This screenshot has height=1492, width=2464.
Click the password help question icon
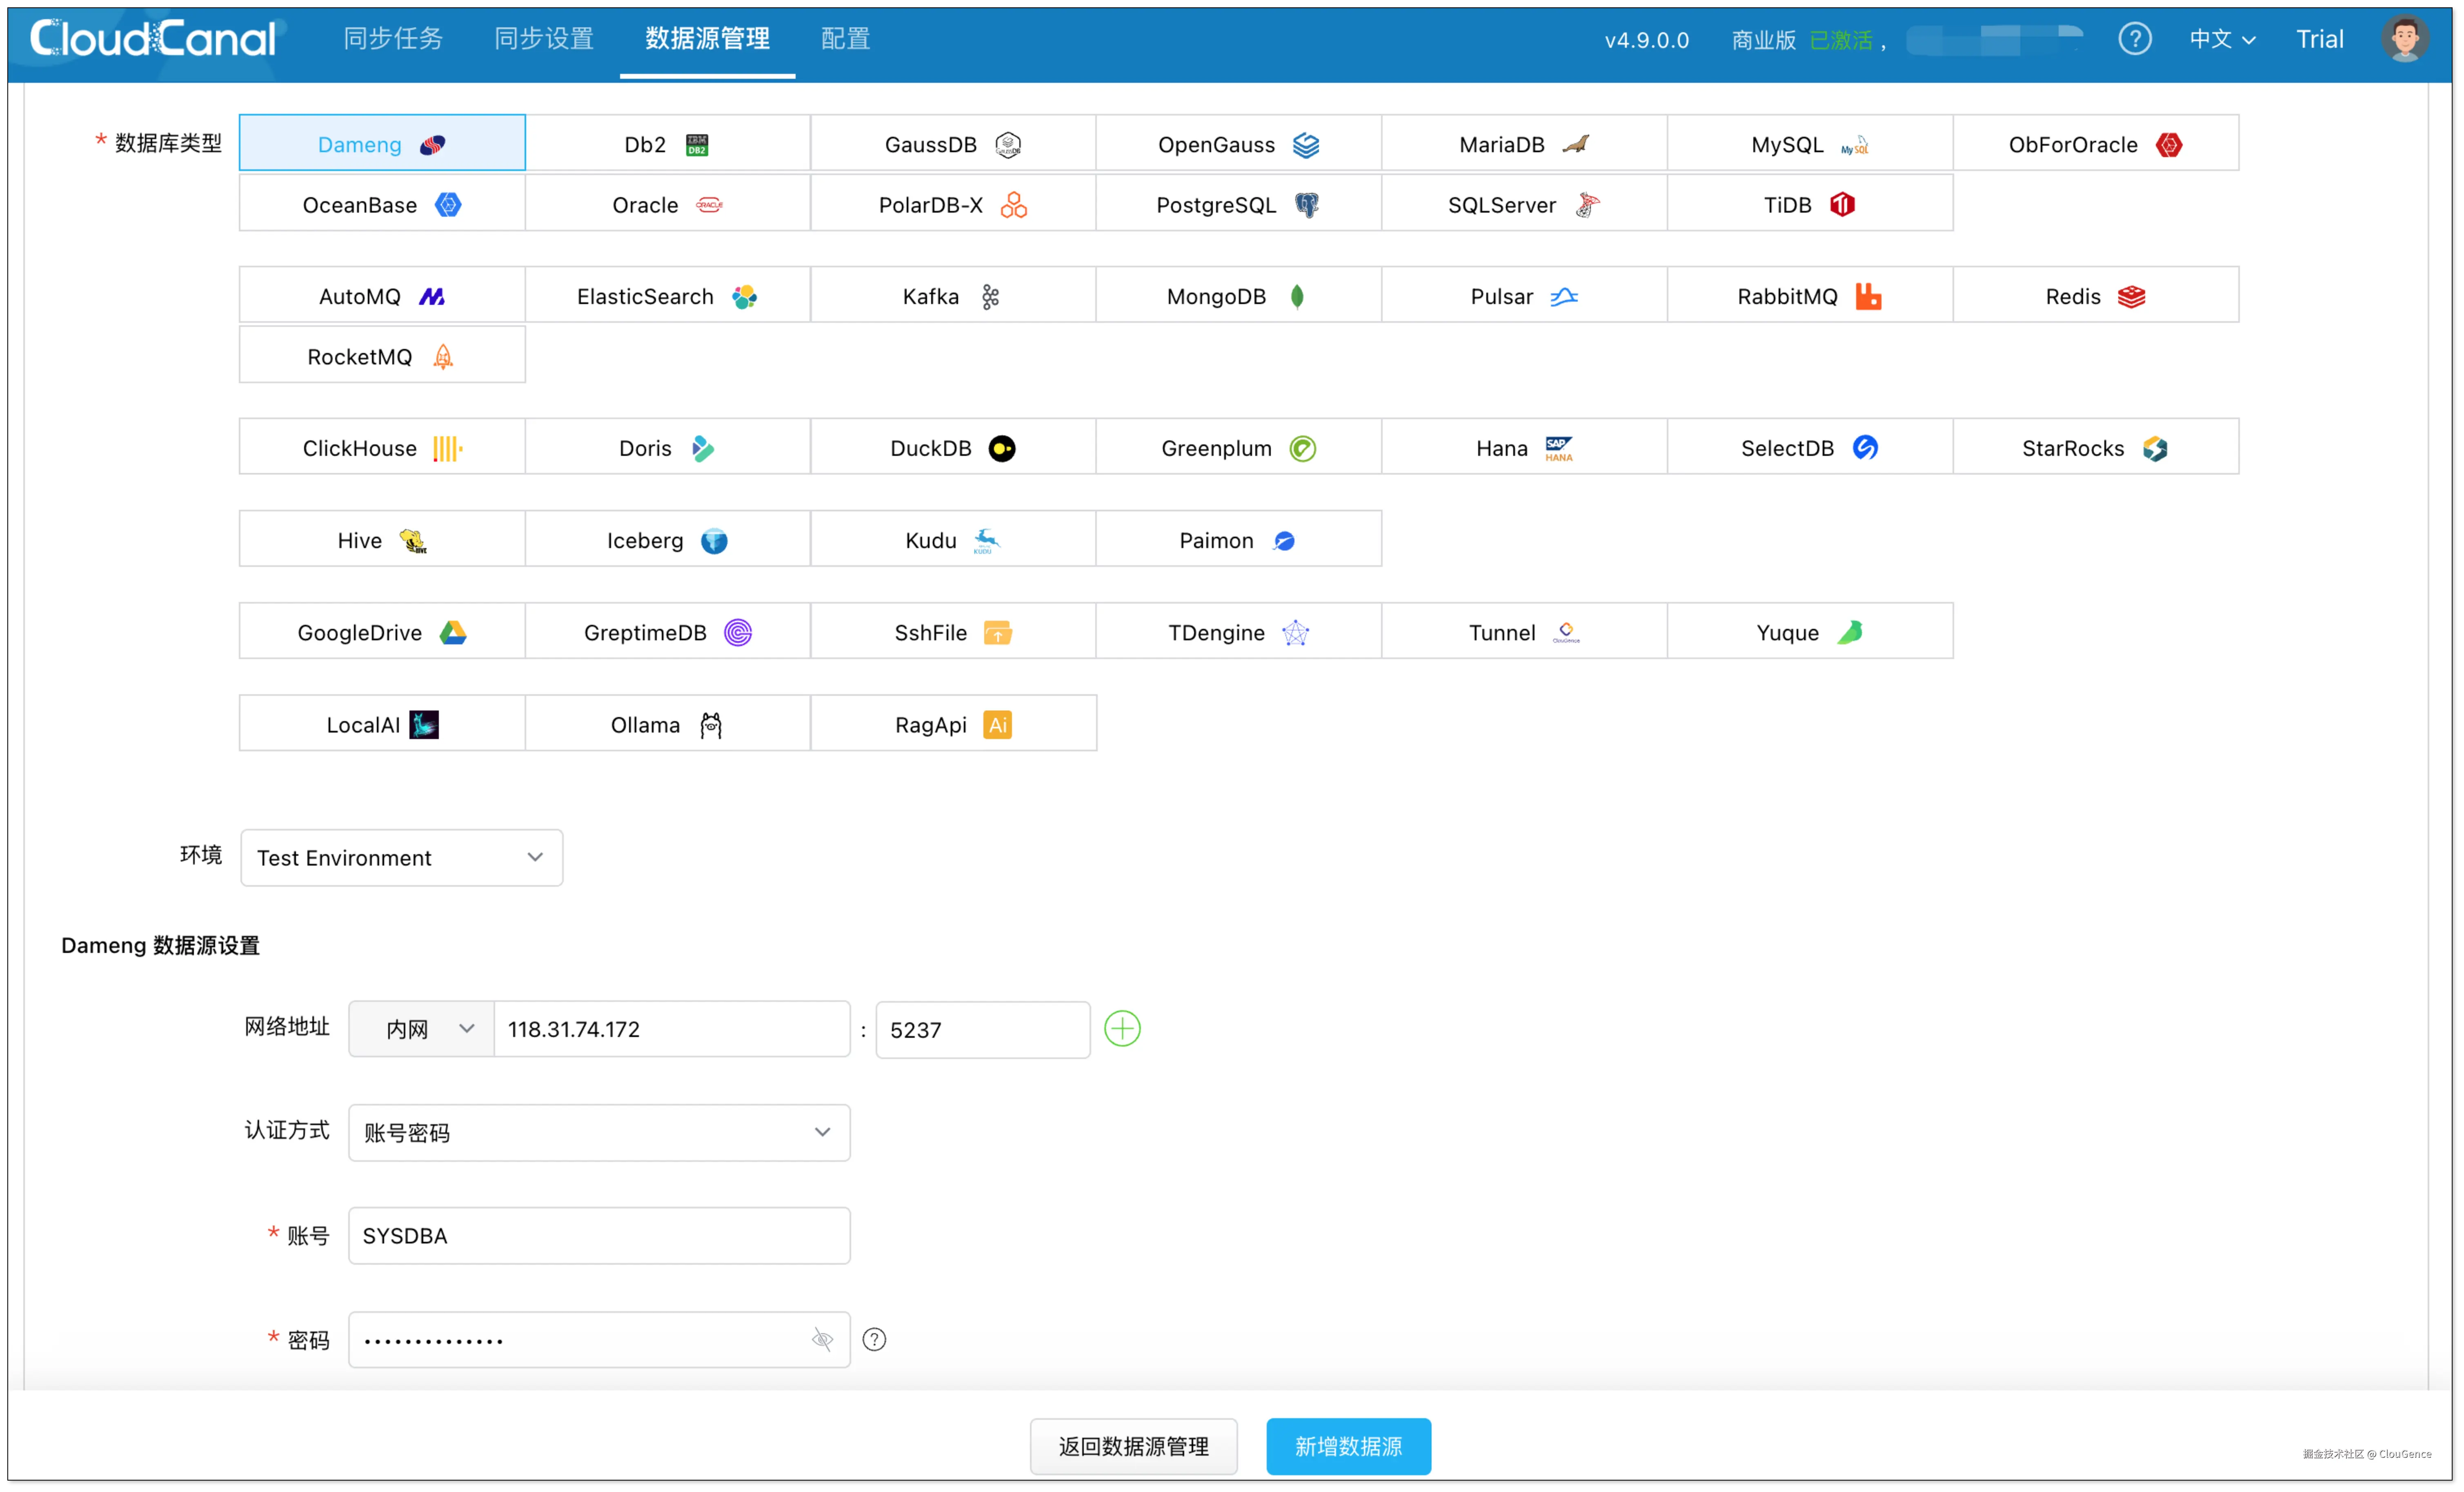[x=874, y=1339]
